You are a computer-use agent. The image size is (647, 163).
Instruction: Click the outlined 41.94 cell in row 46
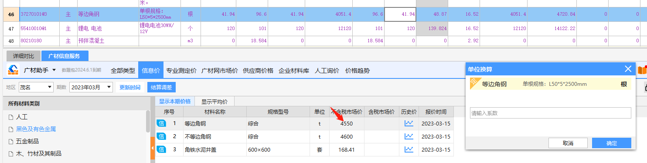(x=400, y=14)
